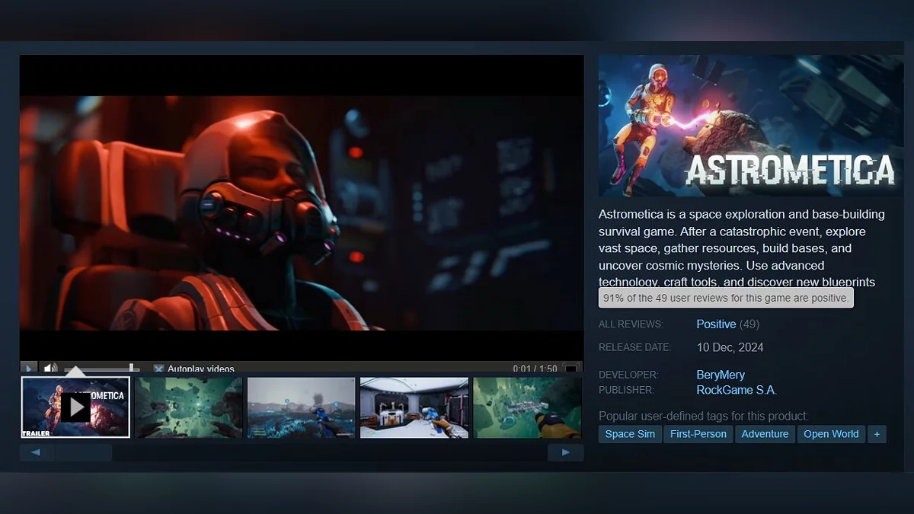Select the Astrometica trailer thumbnail
The image size is (914, 514).
pos(75,407)
